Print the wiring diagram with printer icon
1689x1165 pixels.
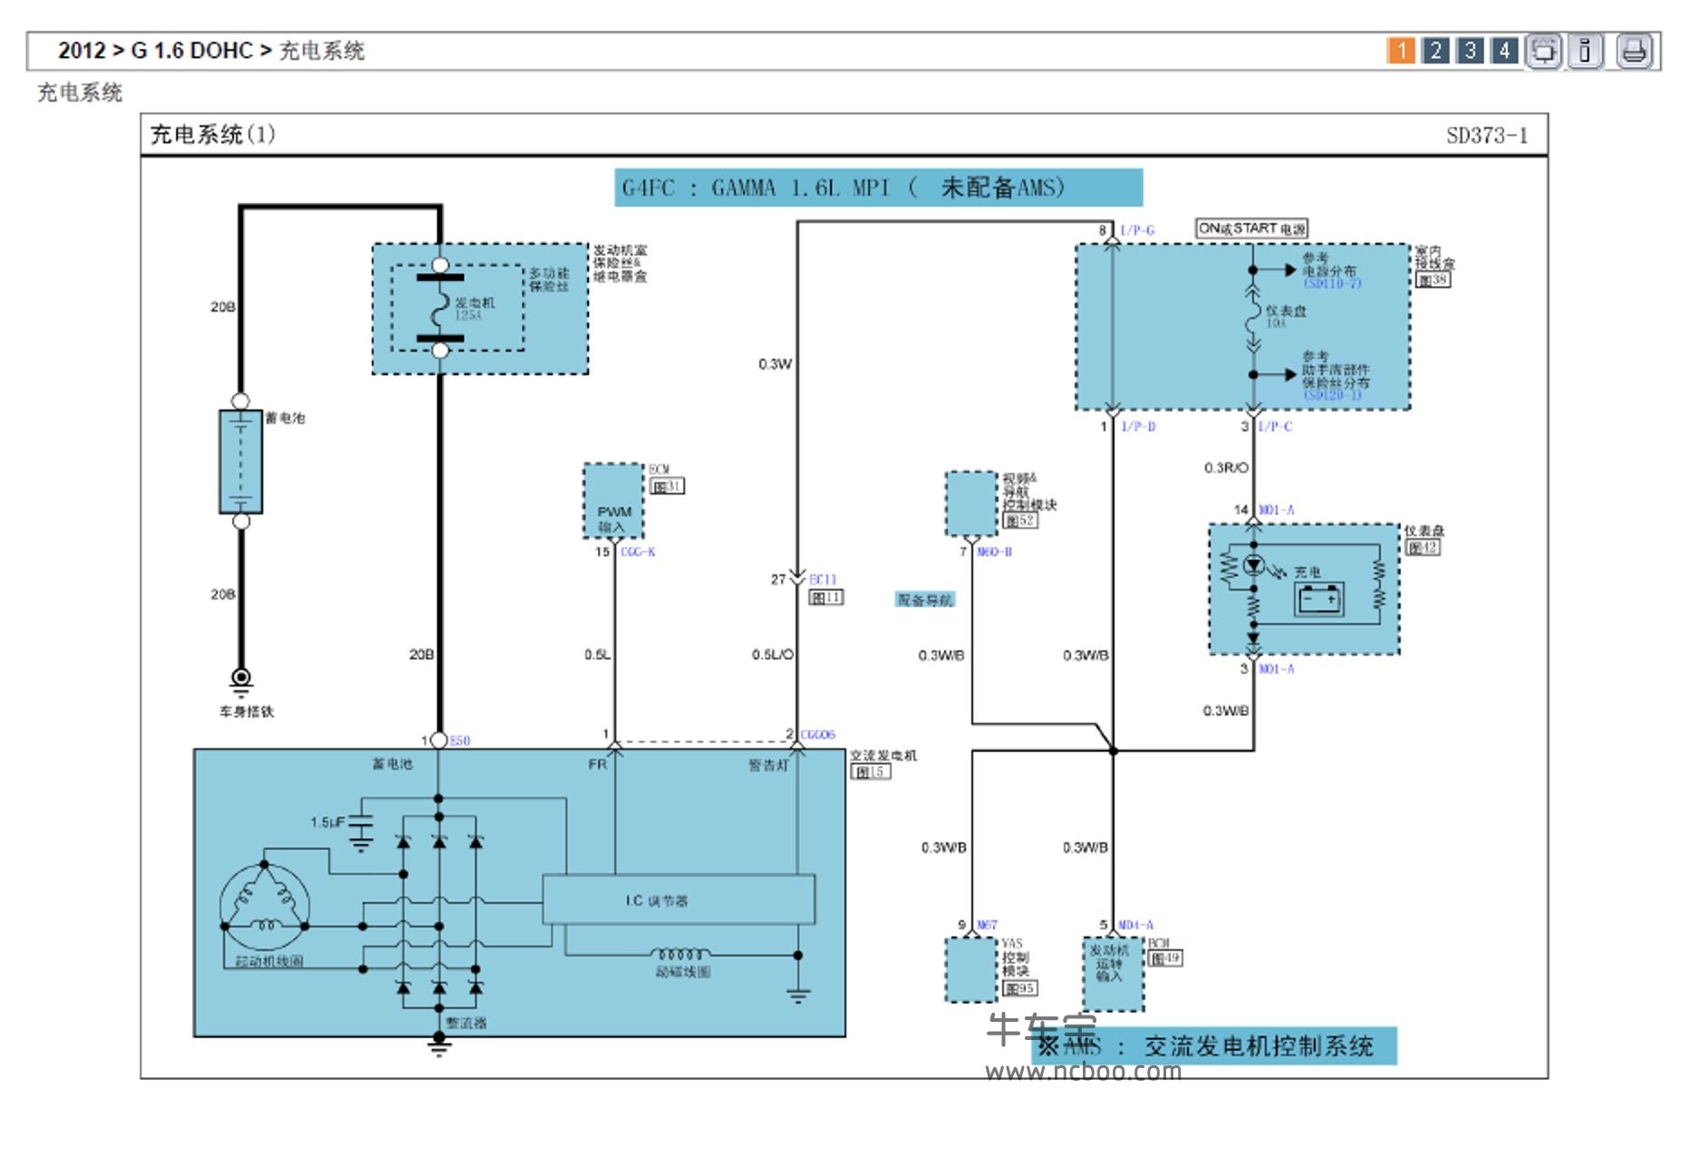click(x=1635, y=51)
